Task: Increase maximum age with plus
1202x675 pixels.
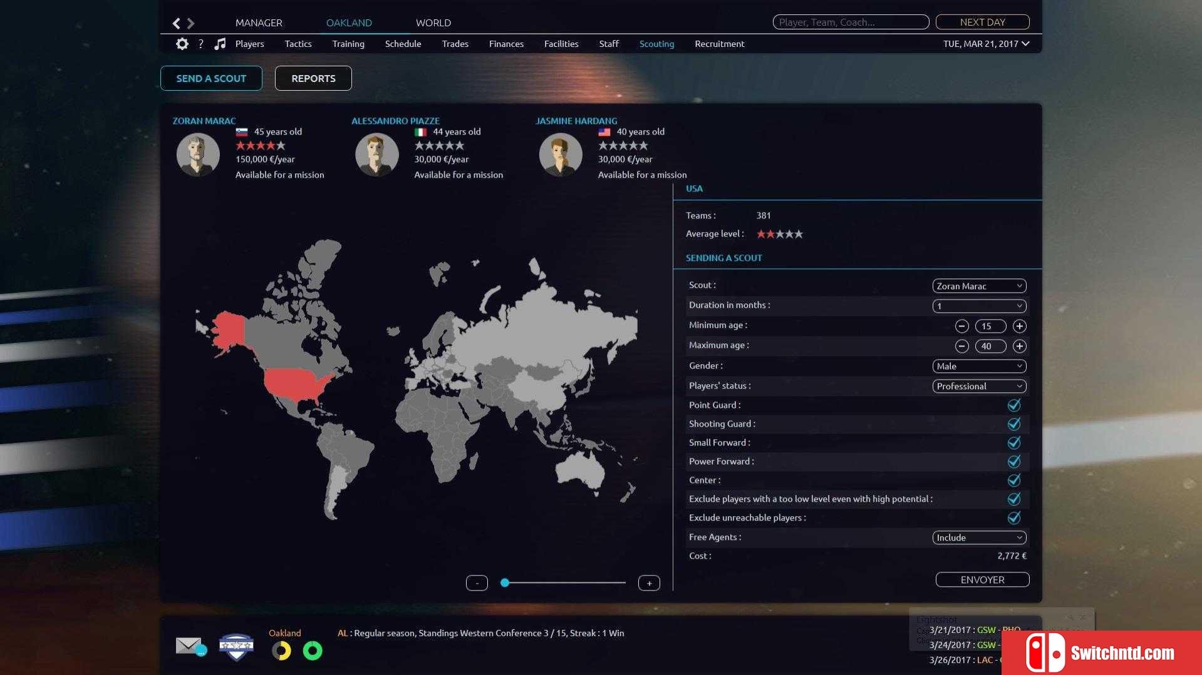Action: (x=1020, y=346)
